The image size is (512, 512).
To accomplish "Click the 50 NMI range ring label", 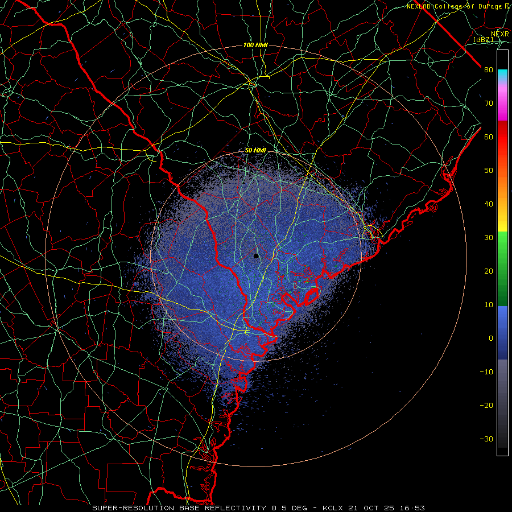I will pyautogui.click(x=255, y=151).
